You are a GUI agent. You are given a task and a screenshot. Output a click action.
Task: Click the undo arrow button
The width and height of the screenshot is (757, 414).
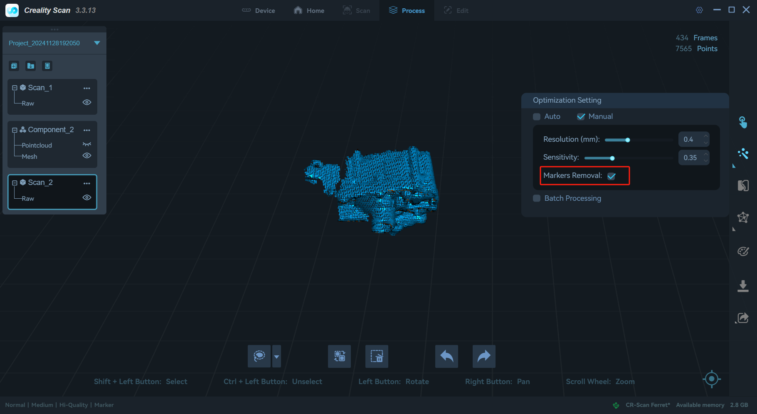[446, 356]
